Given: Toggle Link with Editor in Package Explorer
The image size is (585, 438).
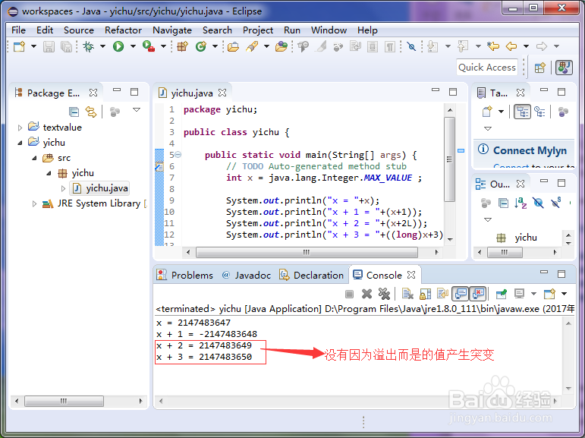Looking at the screenshot, I should click(90, 112).
